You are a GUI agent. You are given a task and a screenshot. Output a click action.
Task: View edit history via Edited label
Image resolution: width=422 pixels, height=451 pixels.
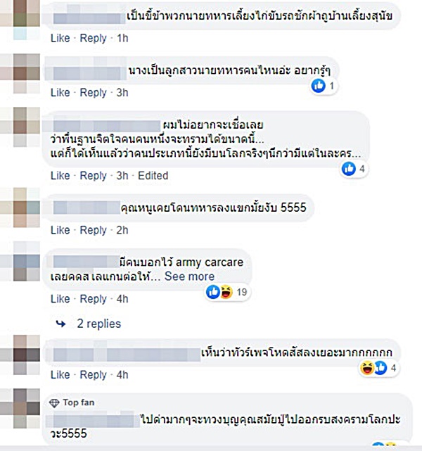(x=153, y=175)
